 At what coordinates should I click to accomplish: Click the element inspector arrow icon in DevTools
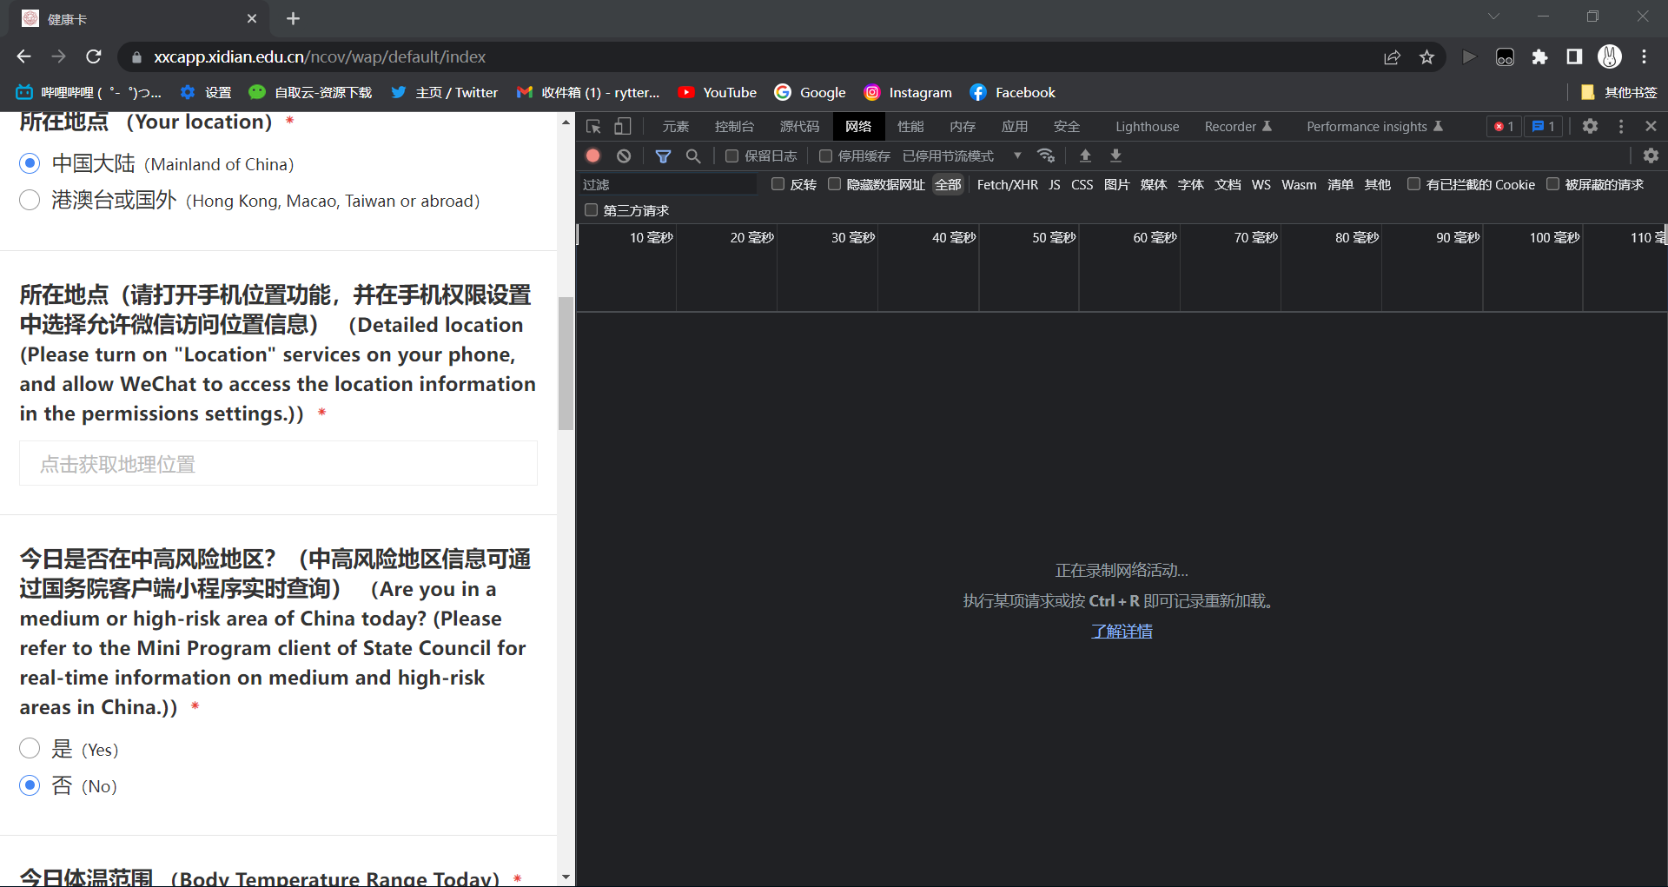coord(593,127)
